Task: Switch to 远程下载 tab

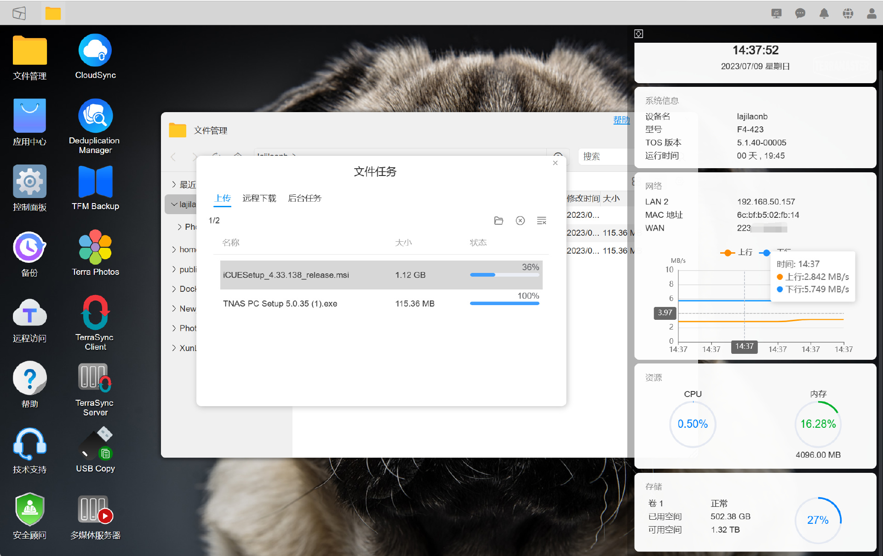Action: click(x=259, y=198)
